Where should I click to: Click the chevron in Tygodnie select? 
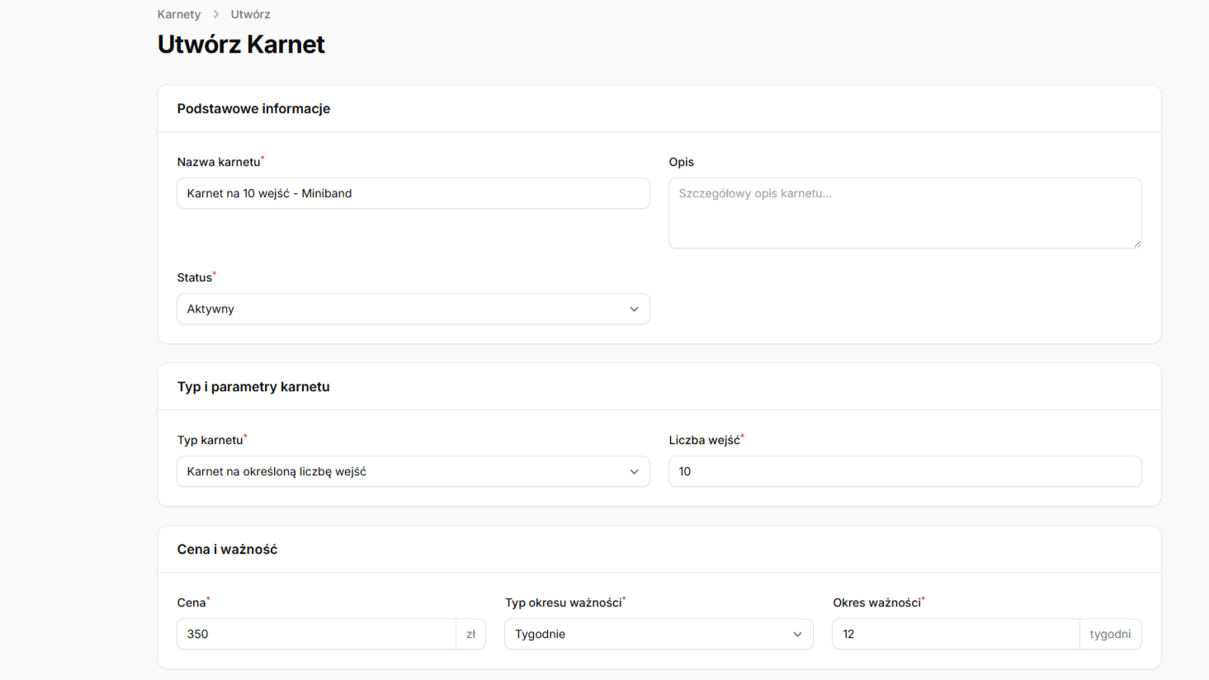point(797,634)
